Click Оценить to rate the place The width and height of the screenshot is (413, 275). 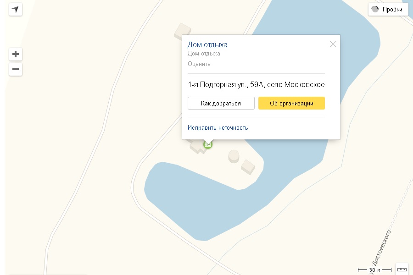coord(199,64)
